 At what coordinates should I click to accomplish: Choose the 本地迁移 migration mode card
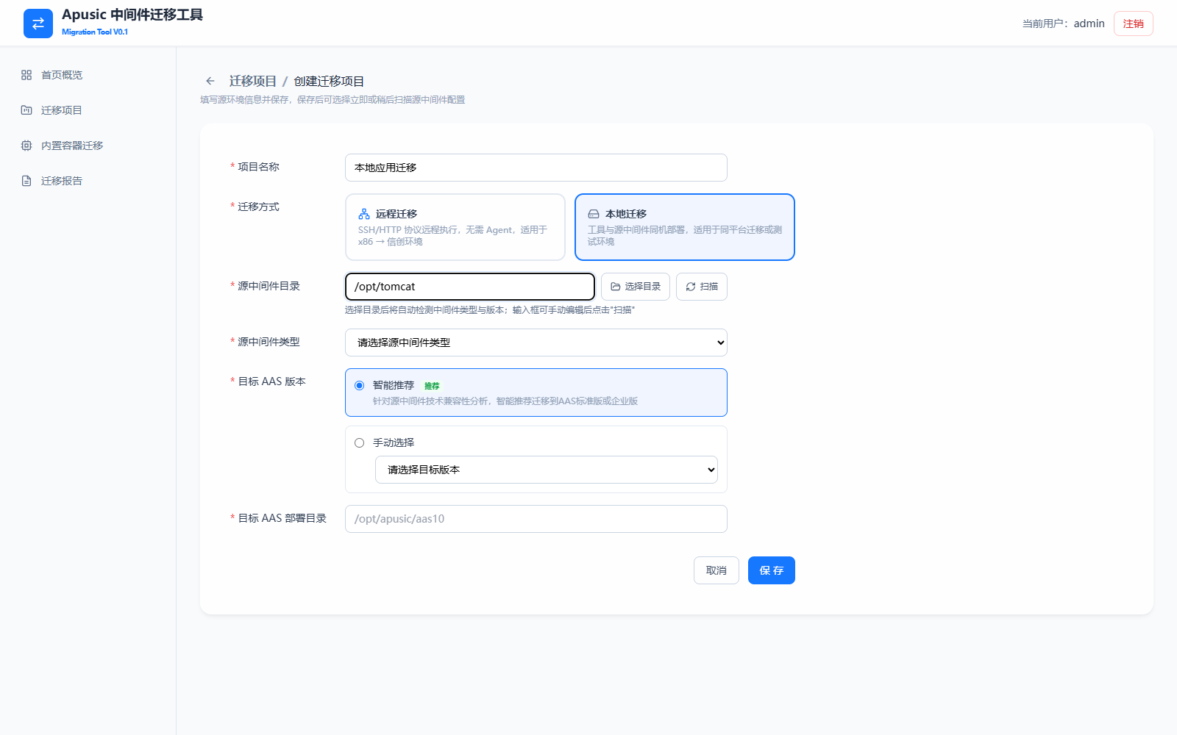click(685, 227)
